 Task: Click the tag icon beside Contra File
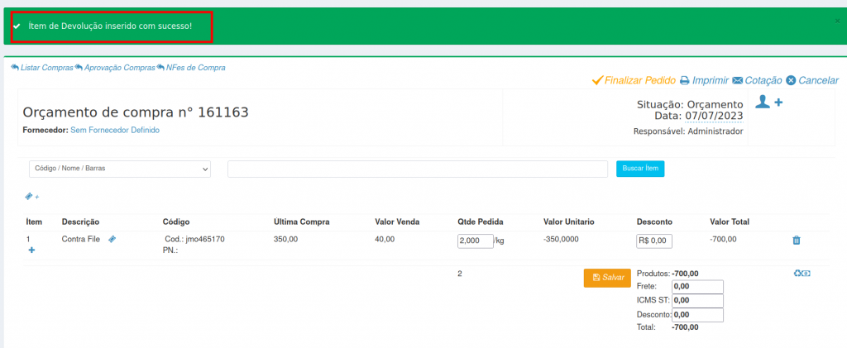pyautogui.click(x=112, y=239)
